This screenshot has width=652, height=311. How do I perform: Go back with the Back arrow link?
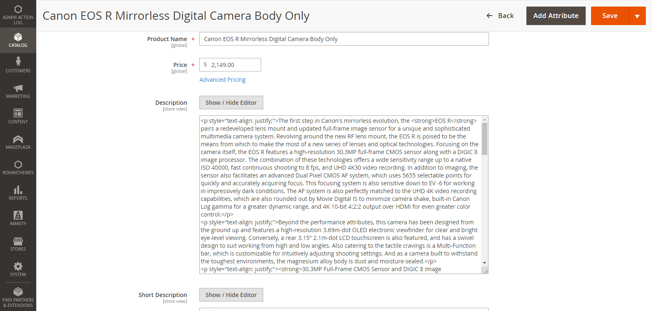500,16
